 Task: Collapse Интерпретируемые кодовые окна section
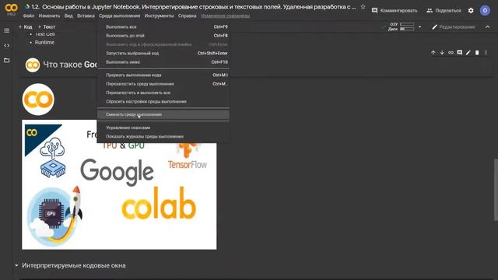point(16,265)
